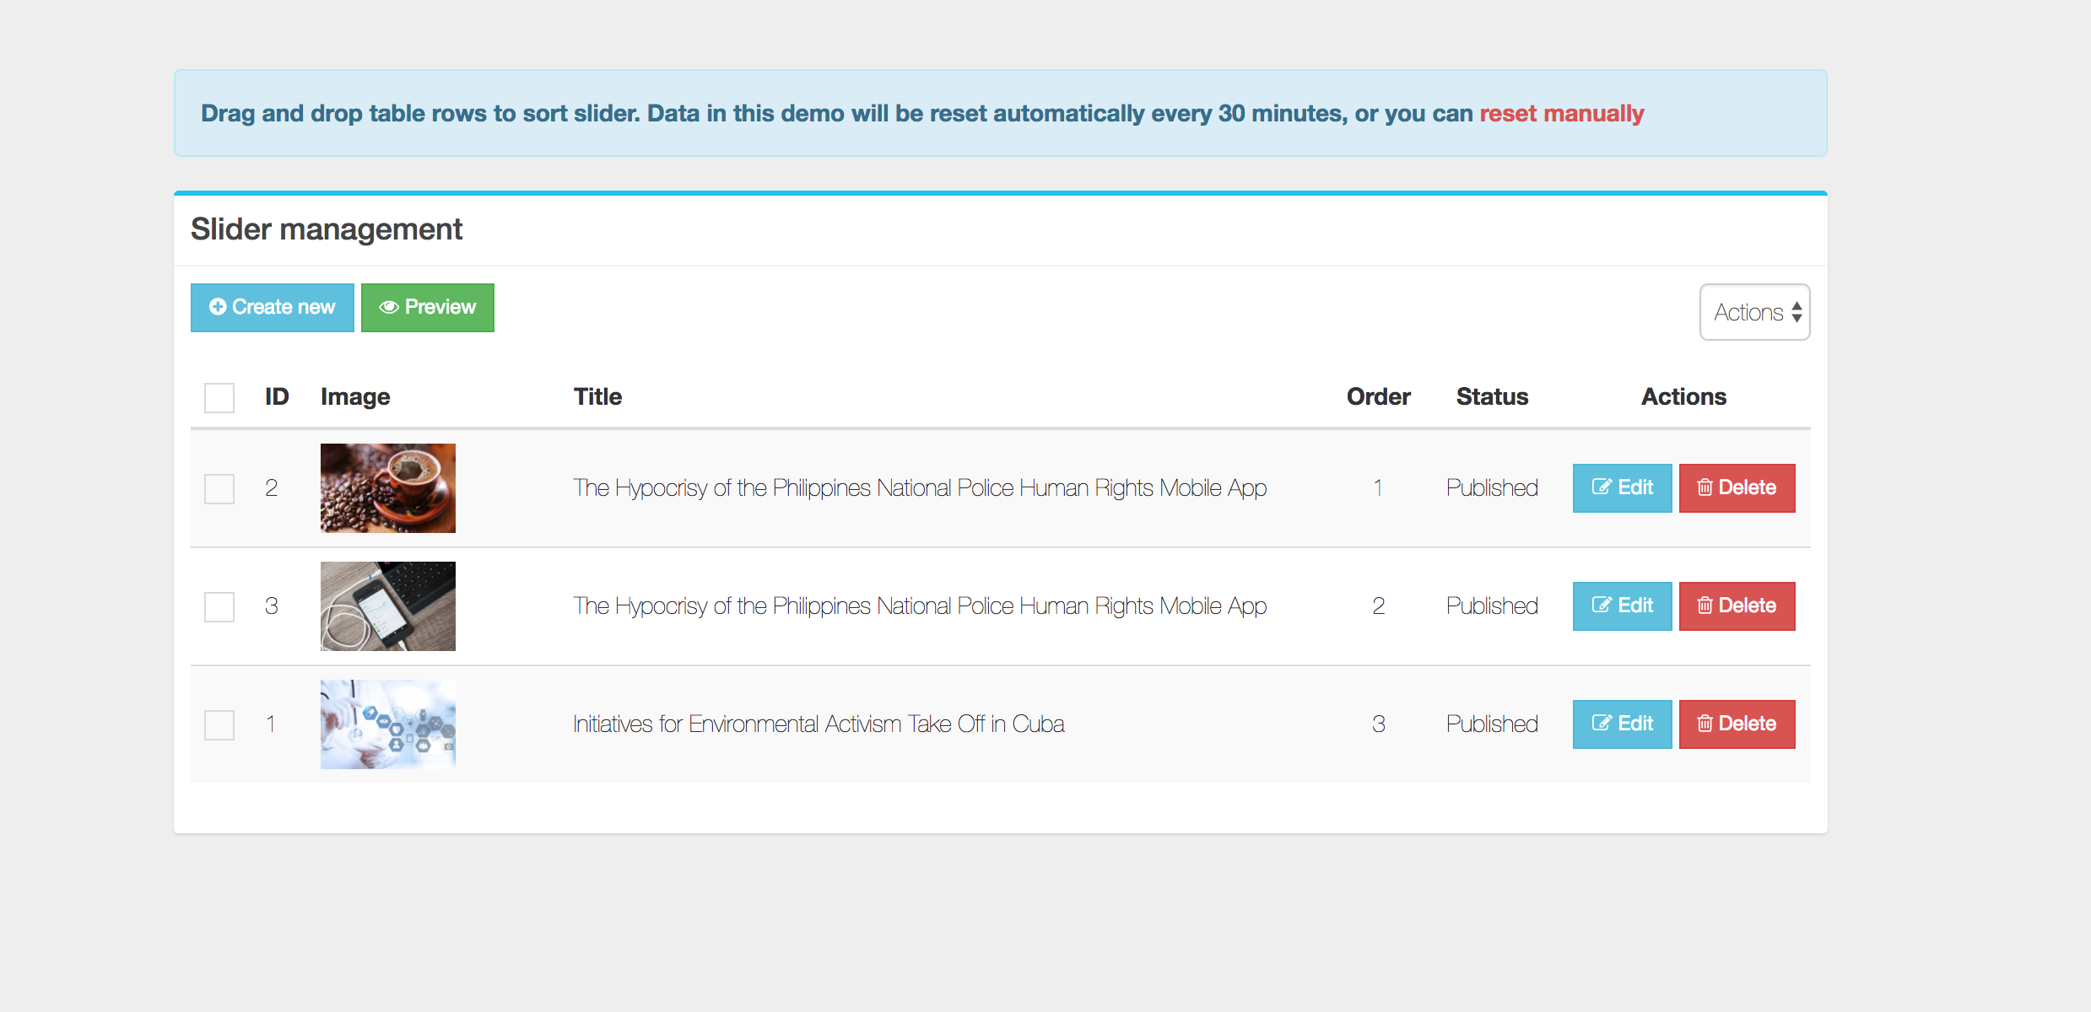Check the checkbox for slider ID 2

[x=219, y=488]
